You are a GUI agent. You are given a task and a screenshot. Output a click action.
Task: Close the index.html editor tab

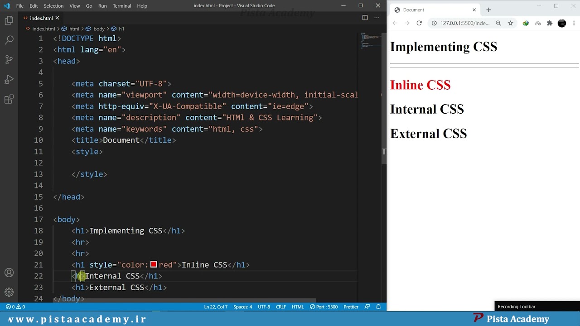click(x=57, y=18)
